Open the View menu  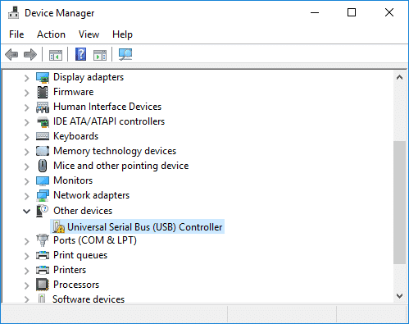[x=89, y=34]
